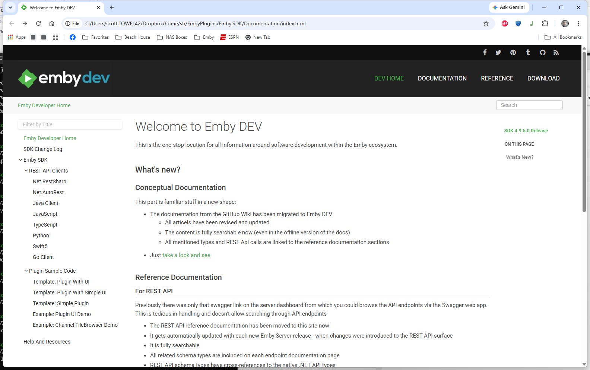Focus the Filter by Title field
This screenshot has width=590, height=370.
coord(70,124)
